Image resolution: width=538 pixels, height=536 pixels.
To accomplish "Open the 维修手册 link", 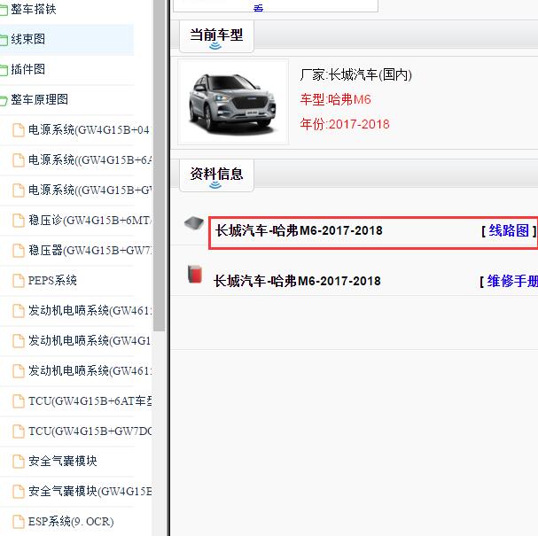I will (x=512, y=281).
